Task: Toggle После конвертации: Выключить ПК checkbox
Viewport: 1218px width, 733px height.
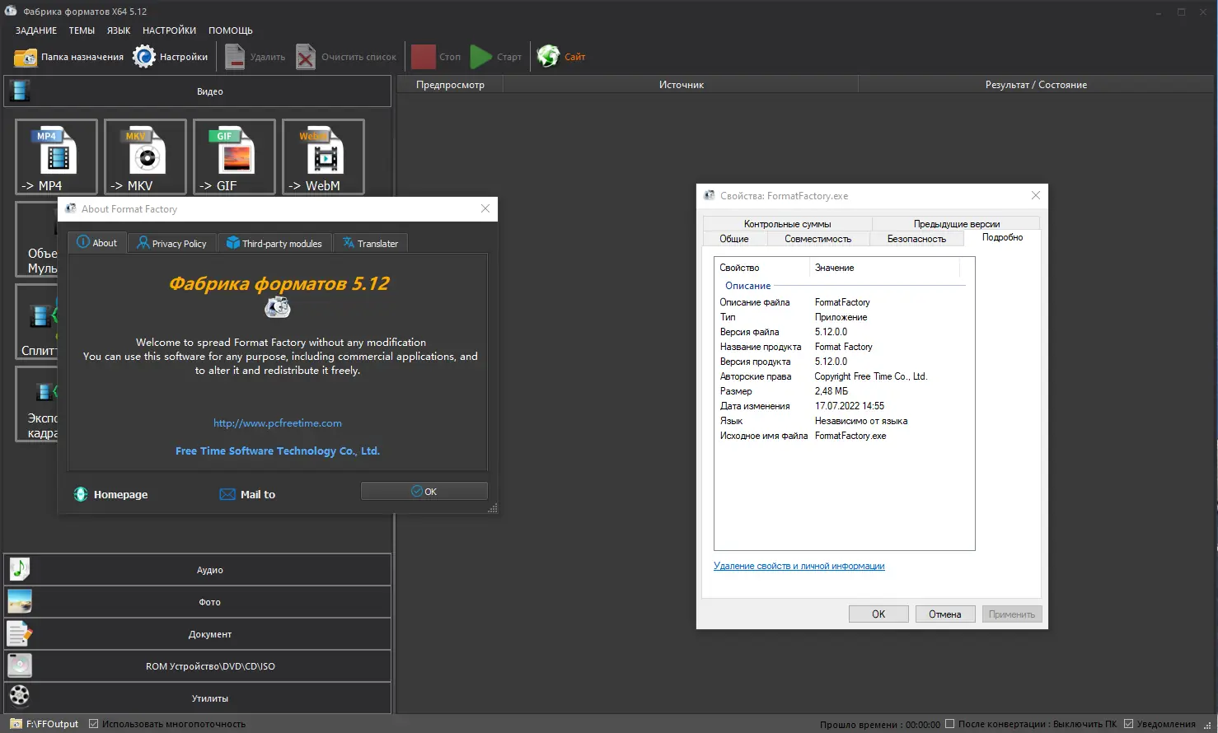Action: tap(949, 724)
